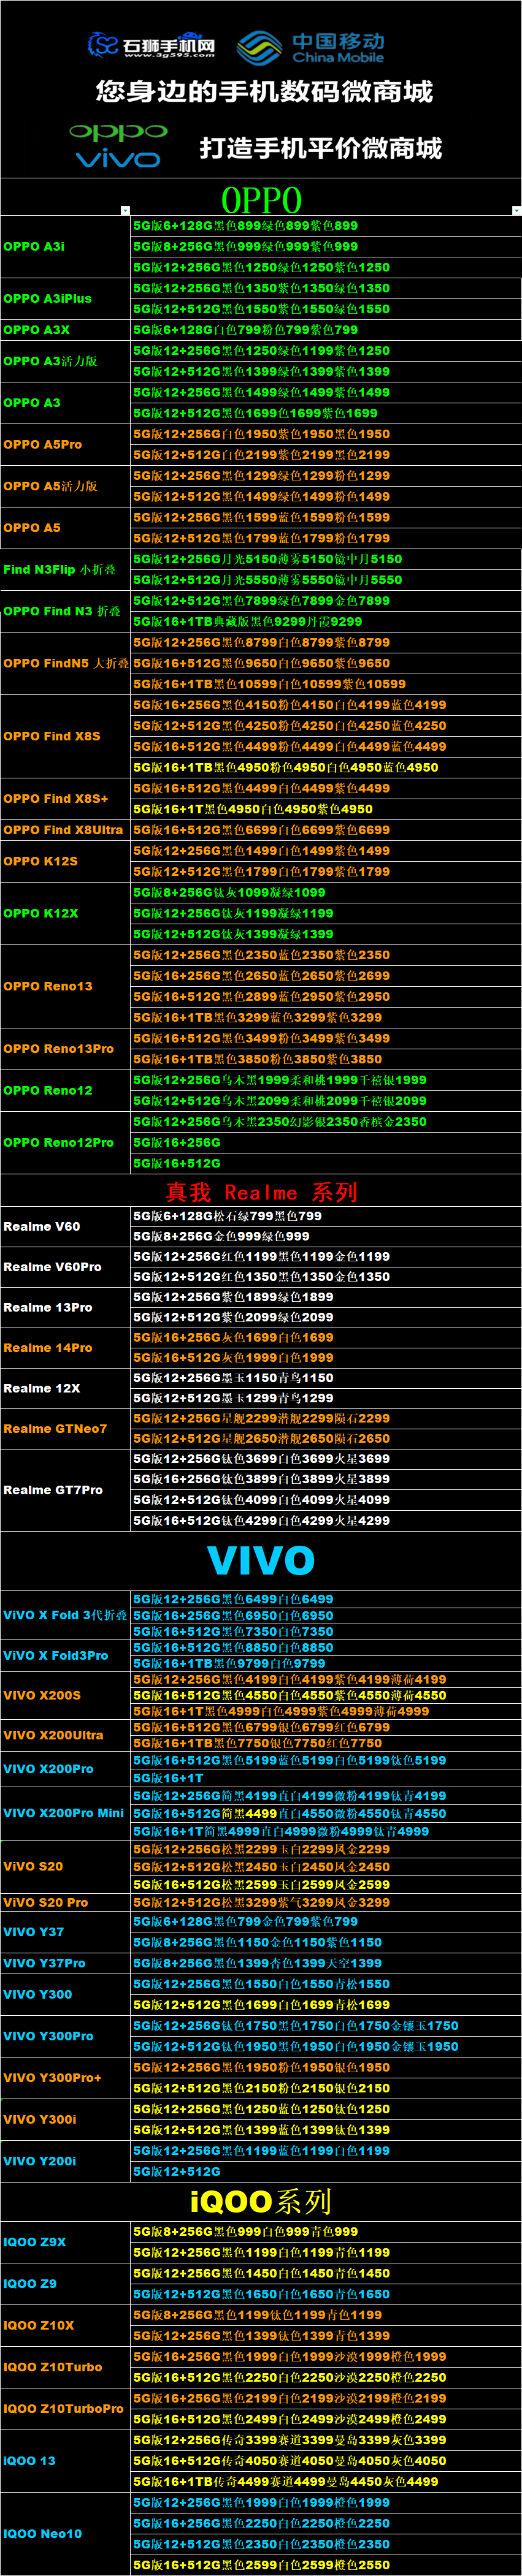Select the Realme GTNeo7 model cell
Image resolution: width=522 pixels, height=2576 pixels.
(66, 1428)
